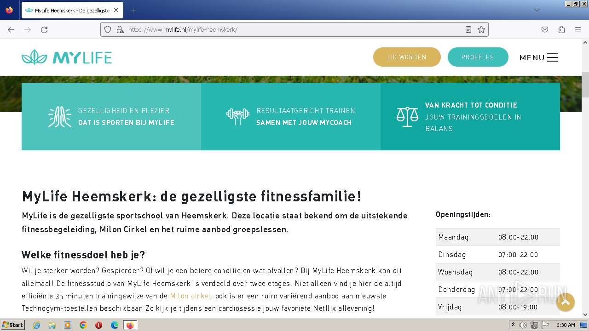The image size is (589, 331).
Task: Open the hamburger MENU icon
Action: click(x=553, y=57)
